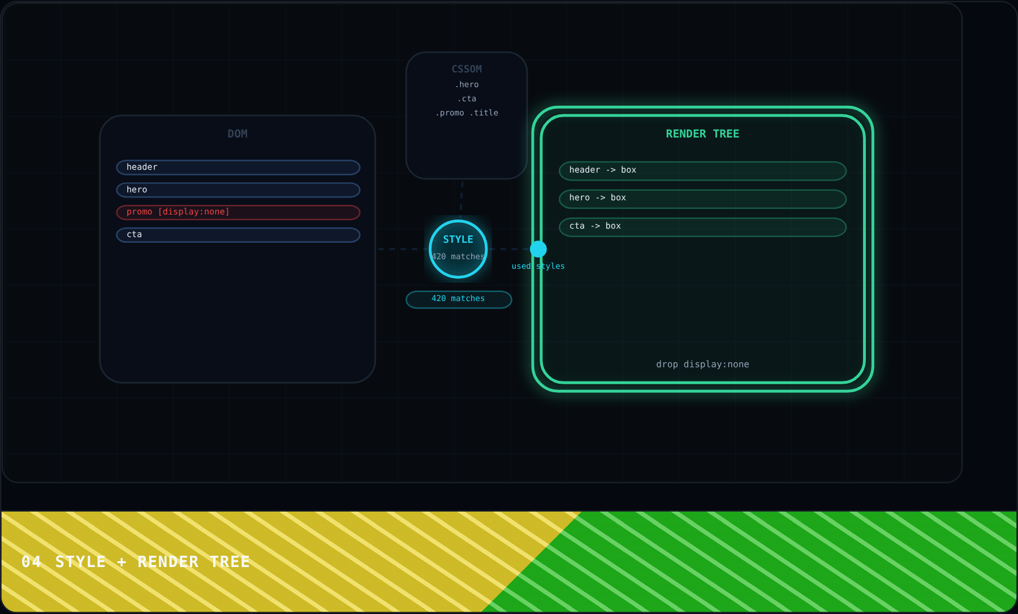Click the DOM panel title

click(238, 134)
